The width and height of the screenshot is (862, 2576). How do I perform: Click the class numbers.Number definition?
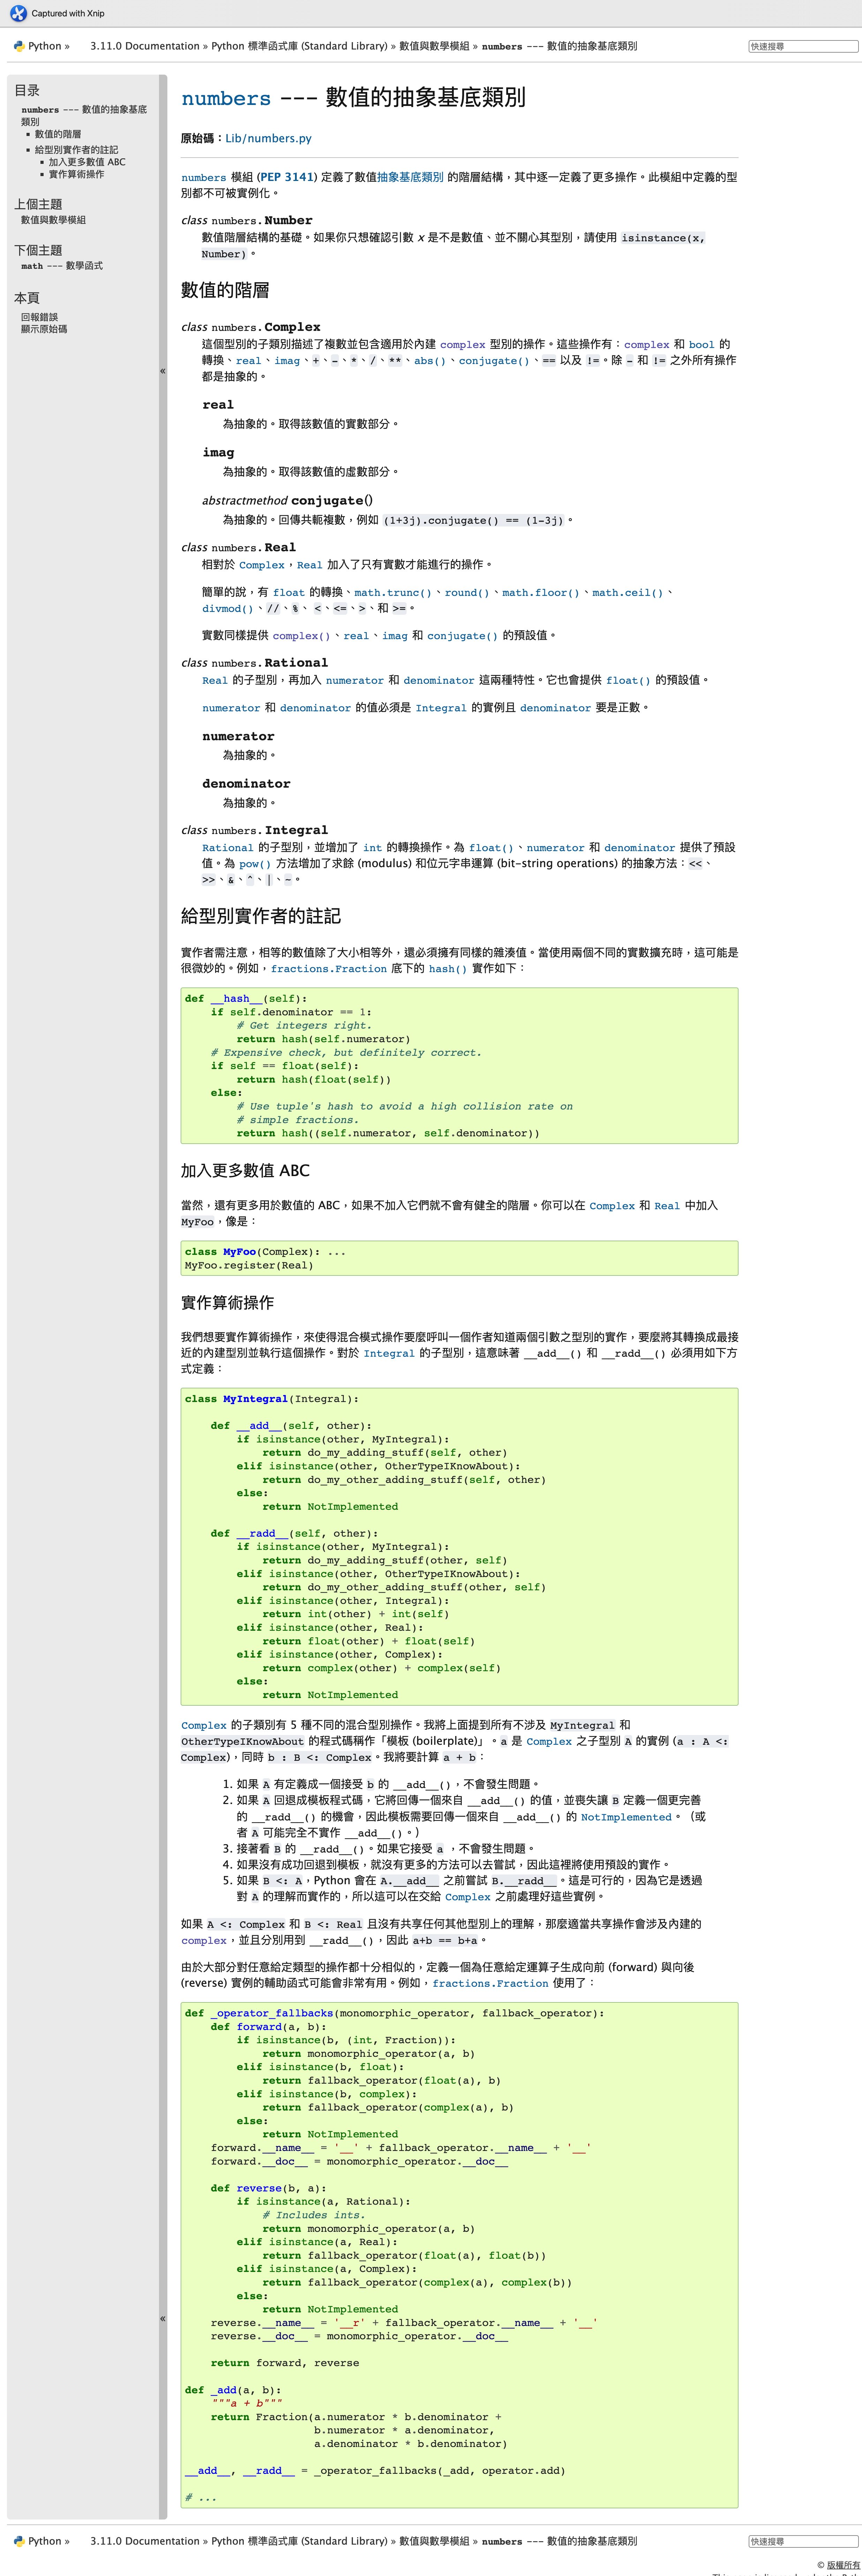[x=247, y=221]
